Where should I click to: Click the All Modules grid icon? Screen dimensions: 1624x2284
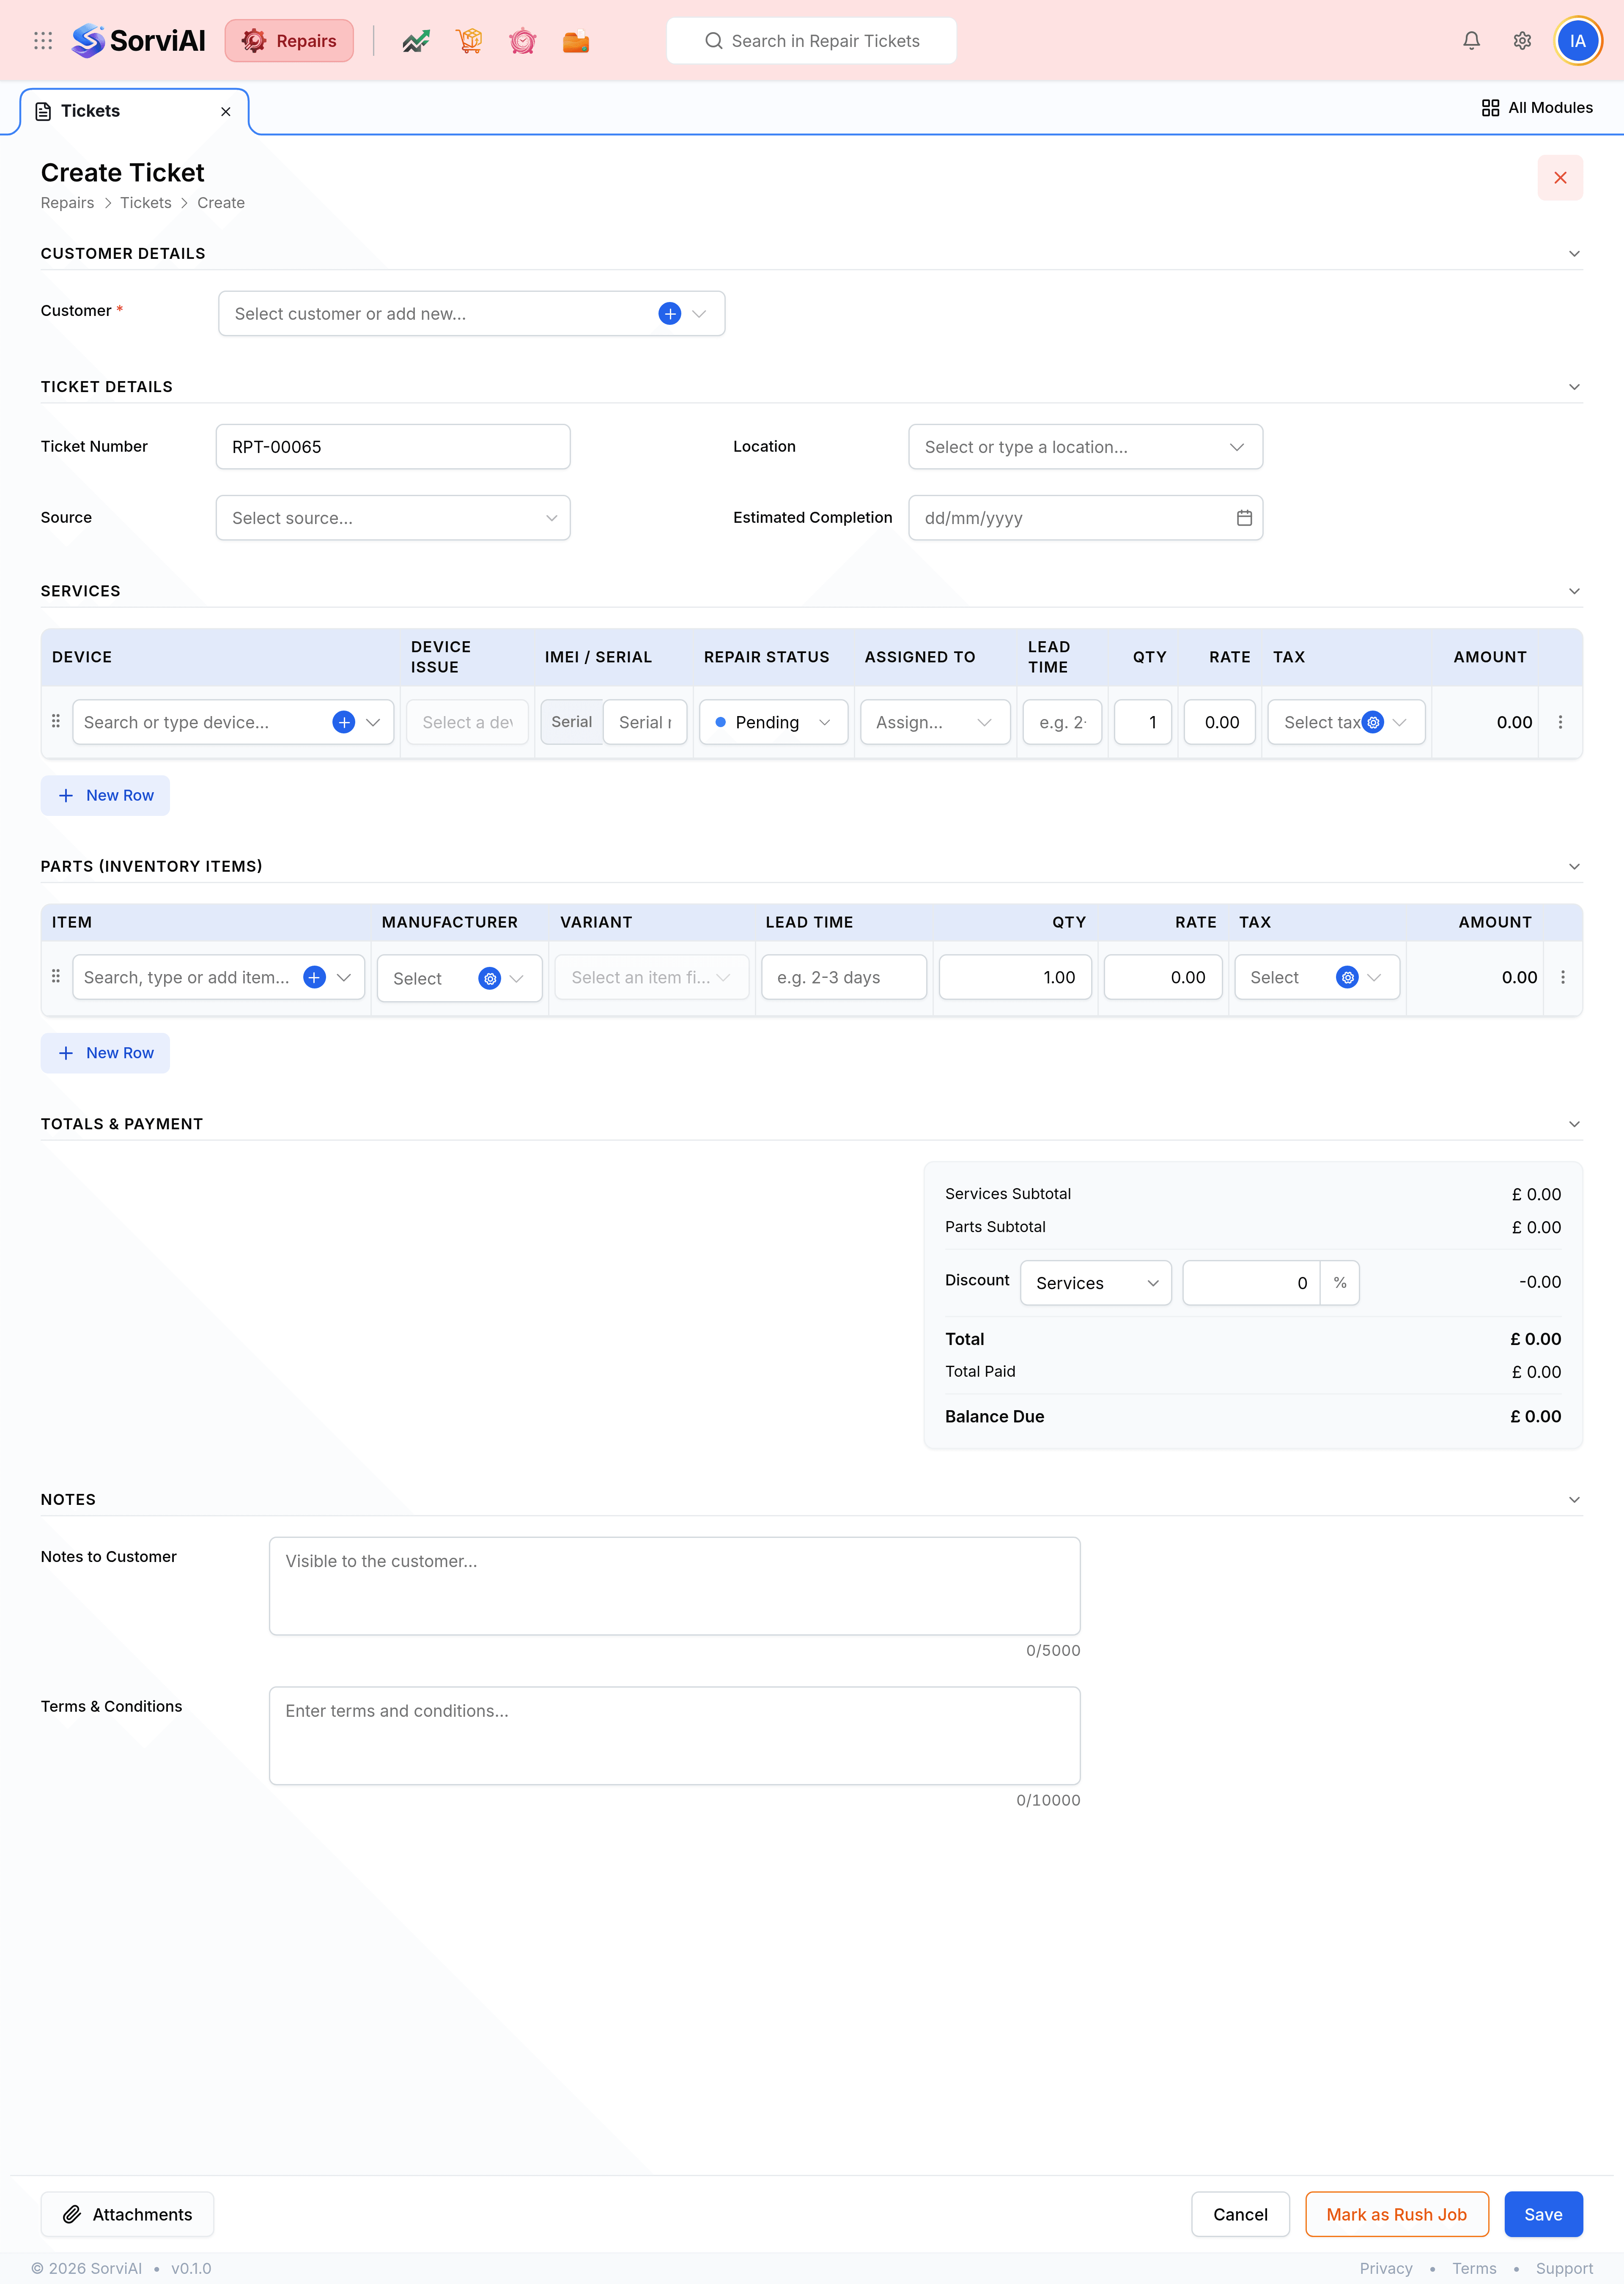click(1490, 108)
